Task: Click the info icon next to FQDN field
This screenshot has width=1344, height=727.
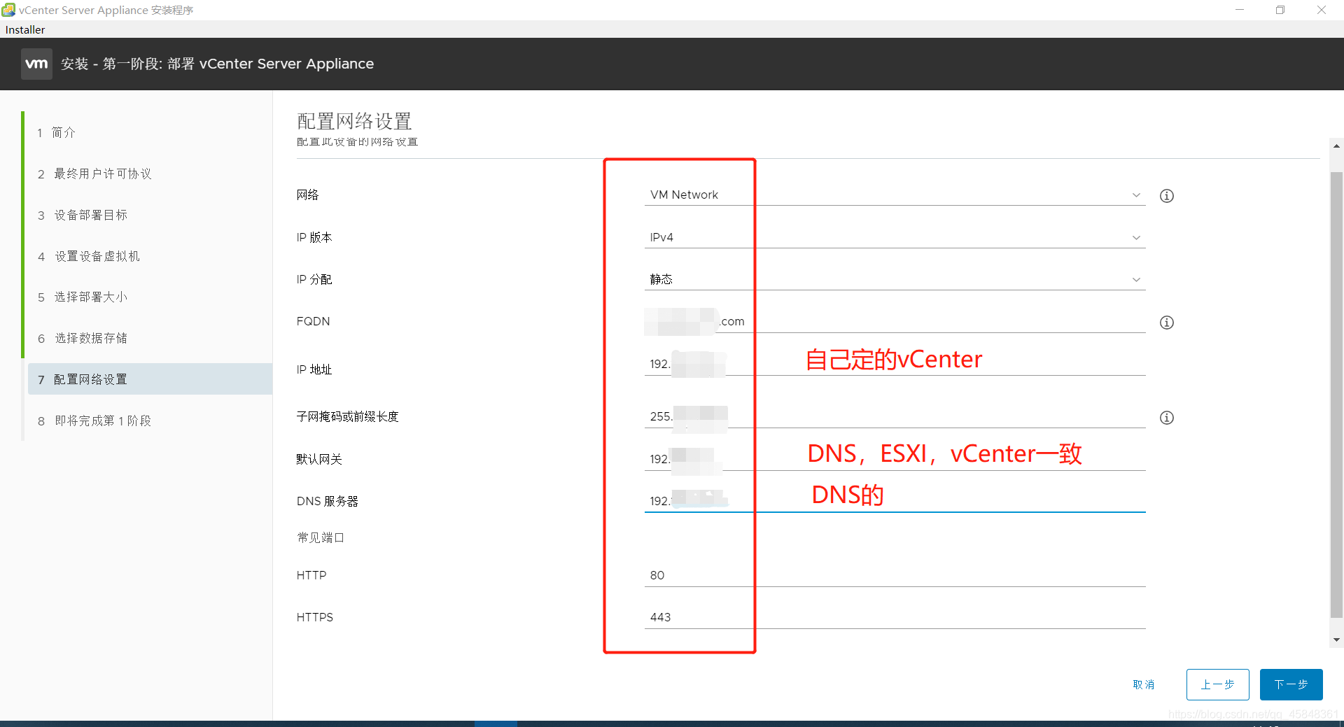Action: [1166, 323]
